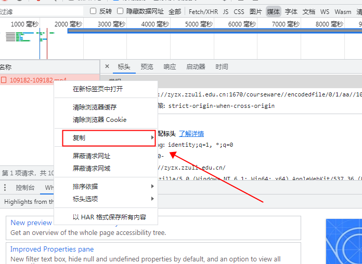
Task: Toggle the 反转 (invert) checkbox
Action: click(94, 11)
